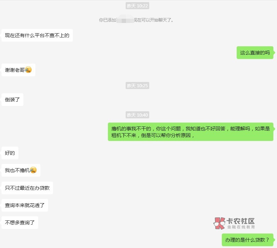Click the message 现在还有什么平台不查不上的
The width and height of the screenshot is (277, 248).
pos(37,35)
